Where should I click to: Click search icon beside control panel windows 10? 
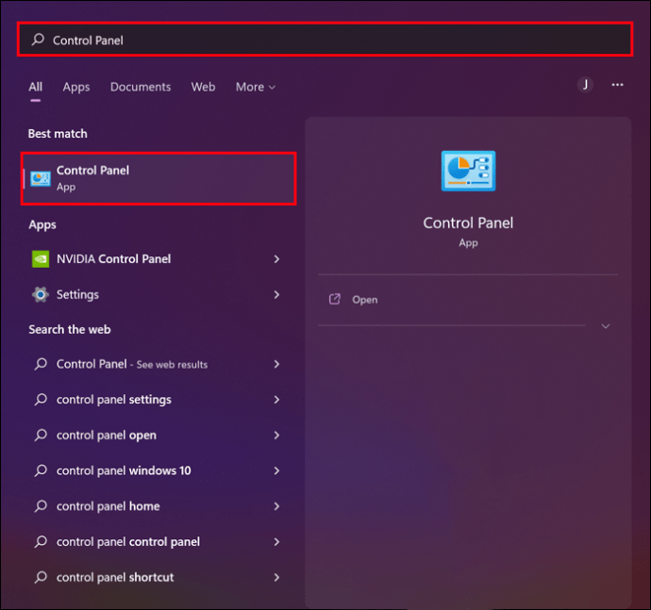pyautogui.click(x=41, y=470)
